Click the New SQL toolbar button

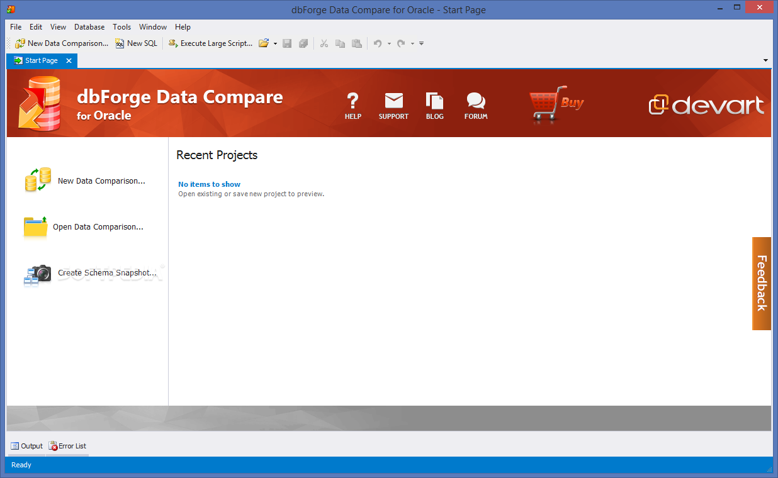(136, 43)
